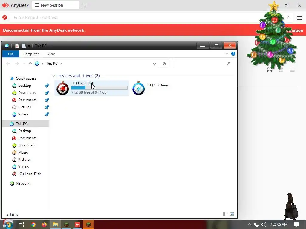This screenshot has width=306, height=229.
Task: Click the Properties quick access toolbar icon
Action: (x=17, y=46)
